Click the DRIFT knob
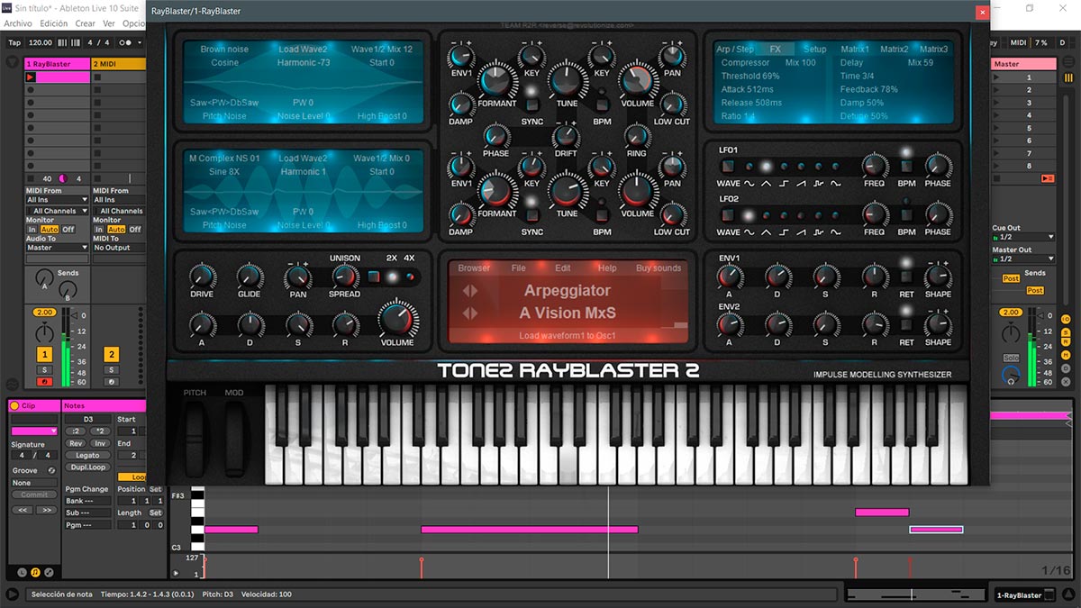 (566, 137)
